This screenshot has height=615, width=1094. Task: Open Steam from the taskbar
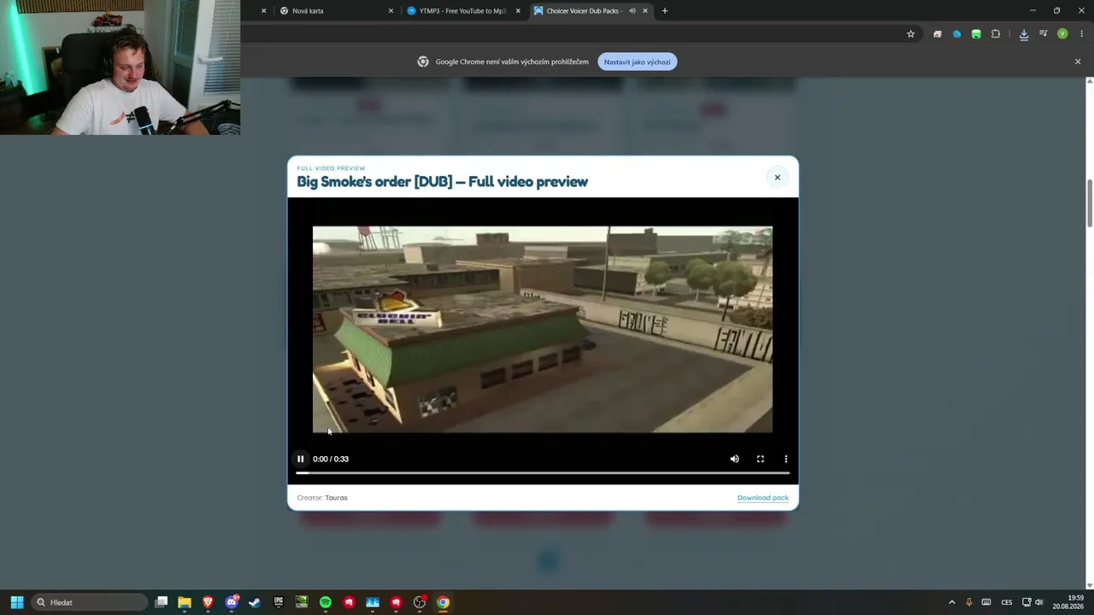(255, 602)
